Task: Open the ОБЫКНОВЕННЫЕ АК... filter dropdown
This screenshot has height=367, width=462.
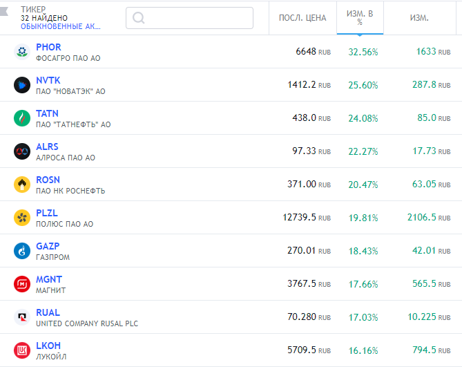Action: click(x=60, y=26)
